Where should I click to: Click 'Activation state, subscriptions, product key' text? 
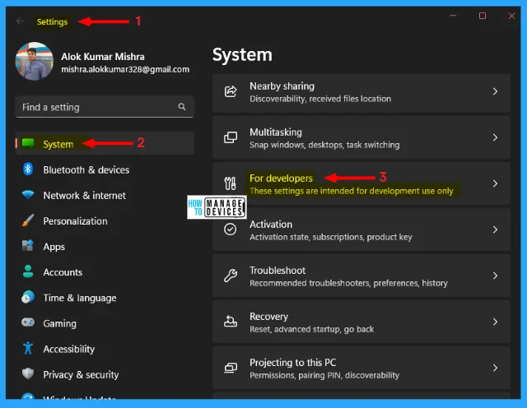point(331,237)
